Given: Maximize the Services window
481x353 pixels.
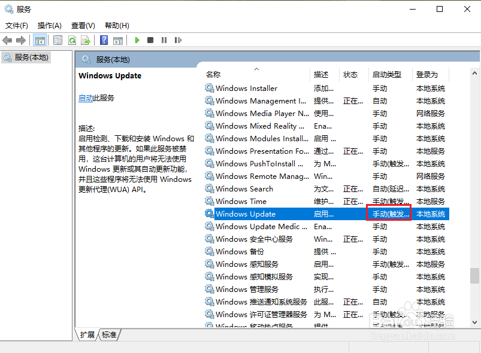Looking at the screenshot, I should click(x=440, y=9).
